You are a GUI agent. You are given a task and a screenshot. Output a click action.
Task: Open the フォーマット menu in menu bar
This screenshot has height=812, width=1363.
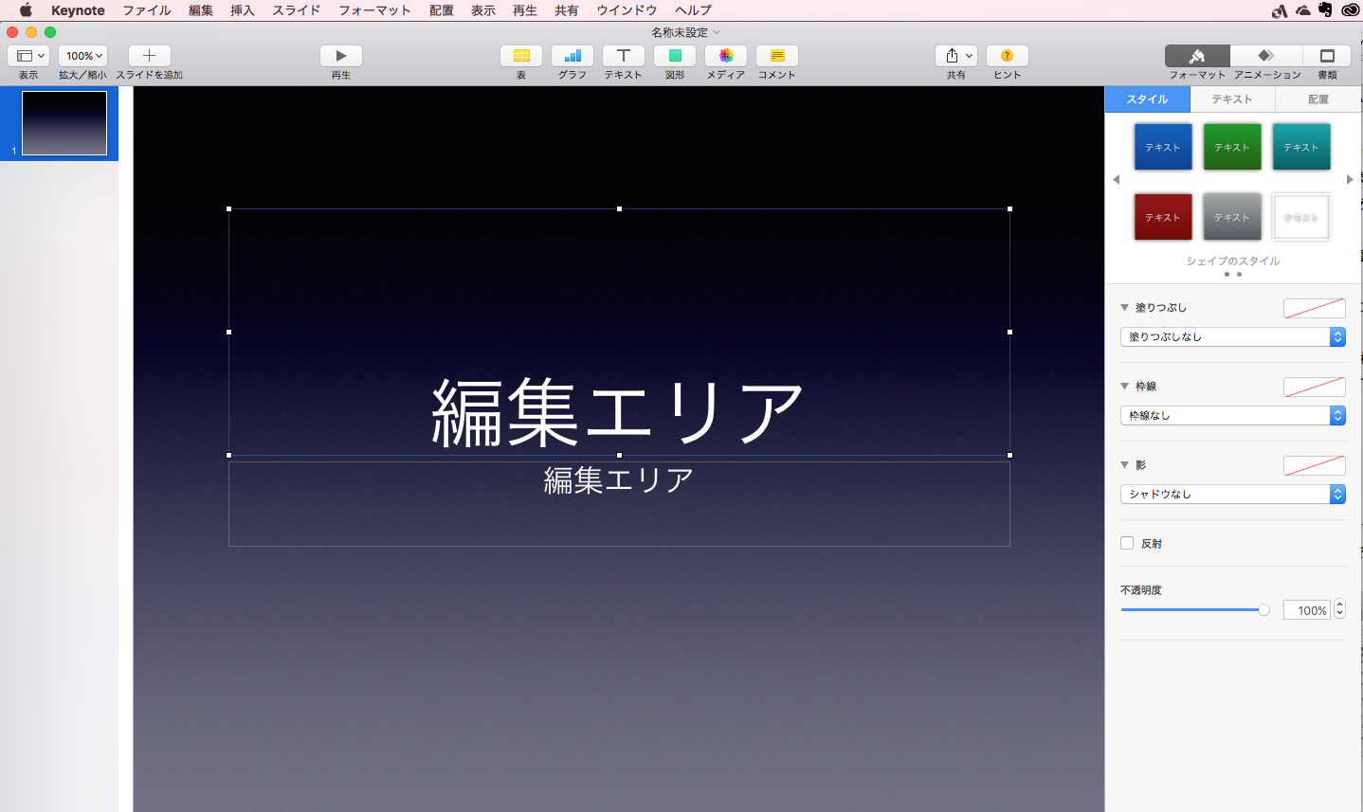pyautogui.click(x=374, y=10)
